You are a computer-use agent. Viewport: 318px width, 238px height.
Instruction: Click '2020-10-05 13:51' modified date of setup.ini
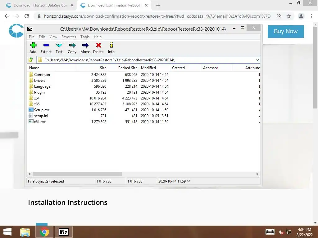155,116
